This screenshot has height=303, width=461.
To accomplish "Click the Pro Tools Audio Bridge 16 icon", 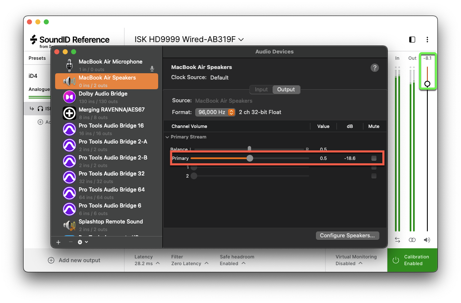I will click(69, 129).
